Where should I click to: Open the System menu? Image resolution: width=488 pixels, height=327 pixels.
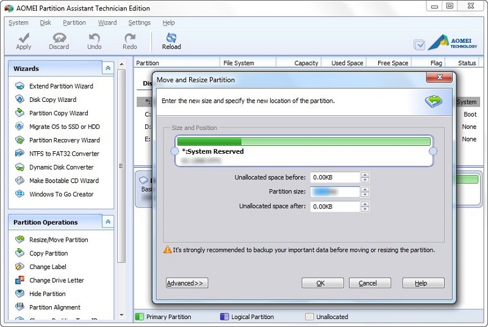(x=18, y=23)
